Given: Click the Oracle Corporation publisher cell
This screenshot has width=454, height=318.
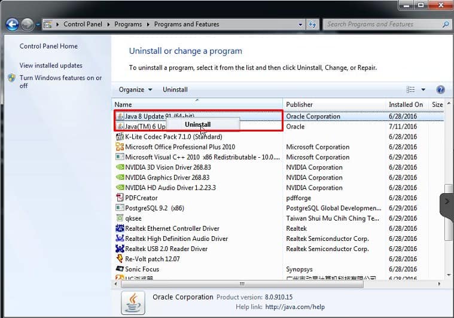Looking at the screenshot, I should pyautogui.click(x=313, y=117).
